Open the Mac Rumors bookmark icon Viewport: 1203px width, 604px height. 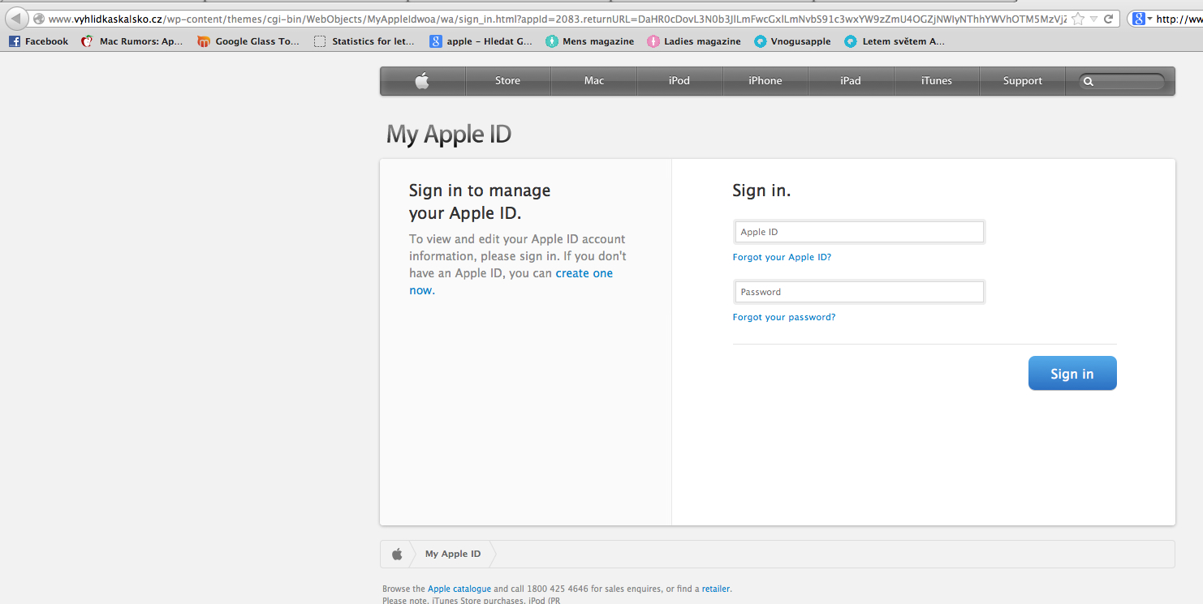[x=88, y=41]
